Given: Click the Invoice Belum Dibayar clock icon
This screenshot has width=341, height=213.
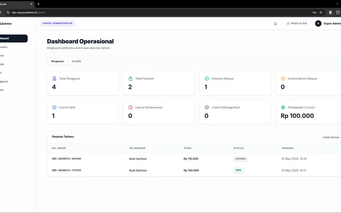Looking at the screenshot, I should click(283, 79).
